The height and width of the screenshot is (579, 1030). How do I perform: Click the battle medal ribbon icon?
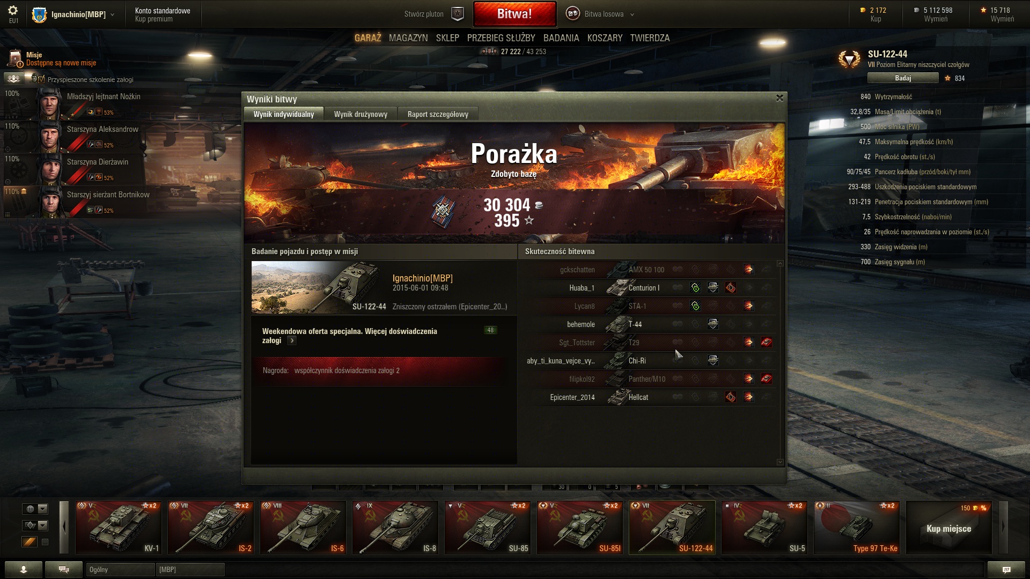pos(444,211)
